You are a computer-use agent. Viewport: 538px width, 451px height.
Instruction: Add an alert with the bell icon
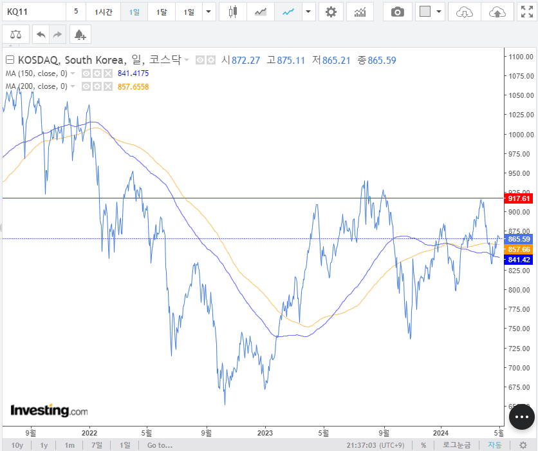(80, 34)
